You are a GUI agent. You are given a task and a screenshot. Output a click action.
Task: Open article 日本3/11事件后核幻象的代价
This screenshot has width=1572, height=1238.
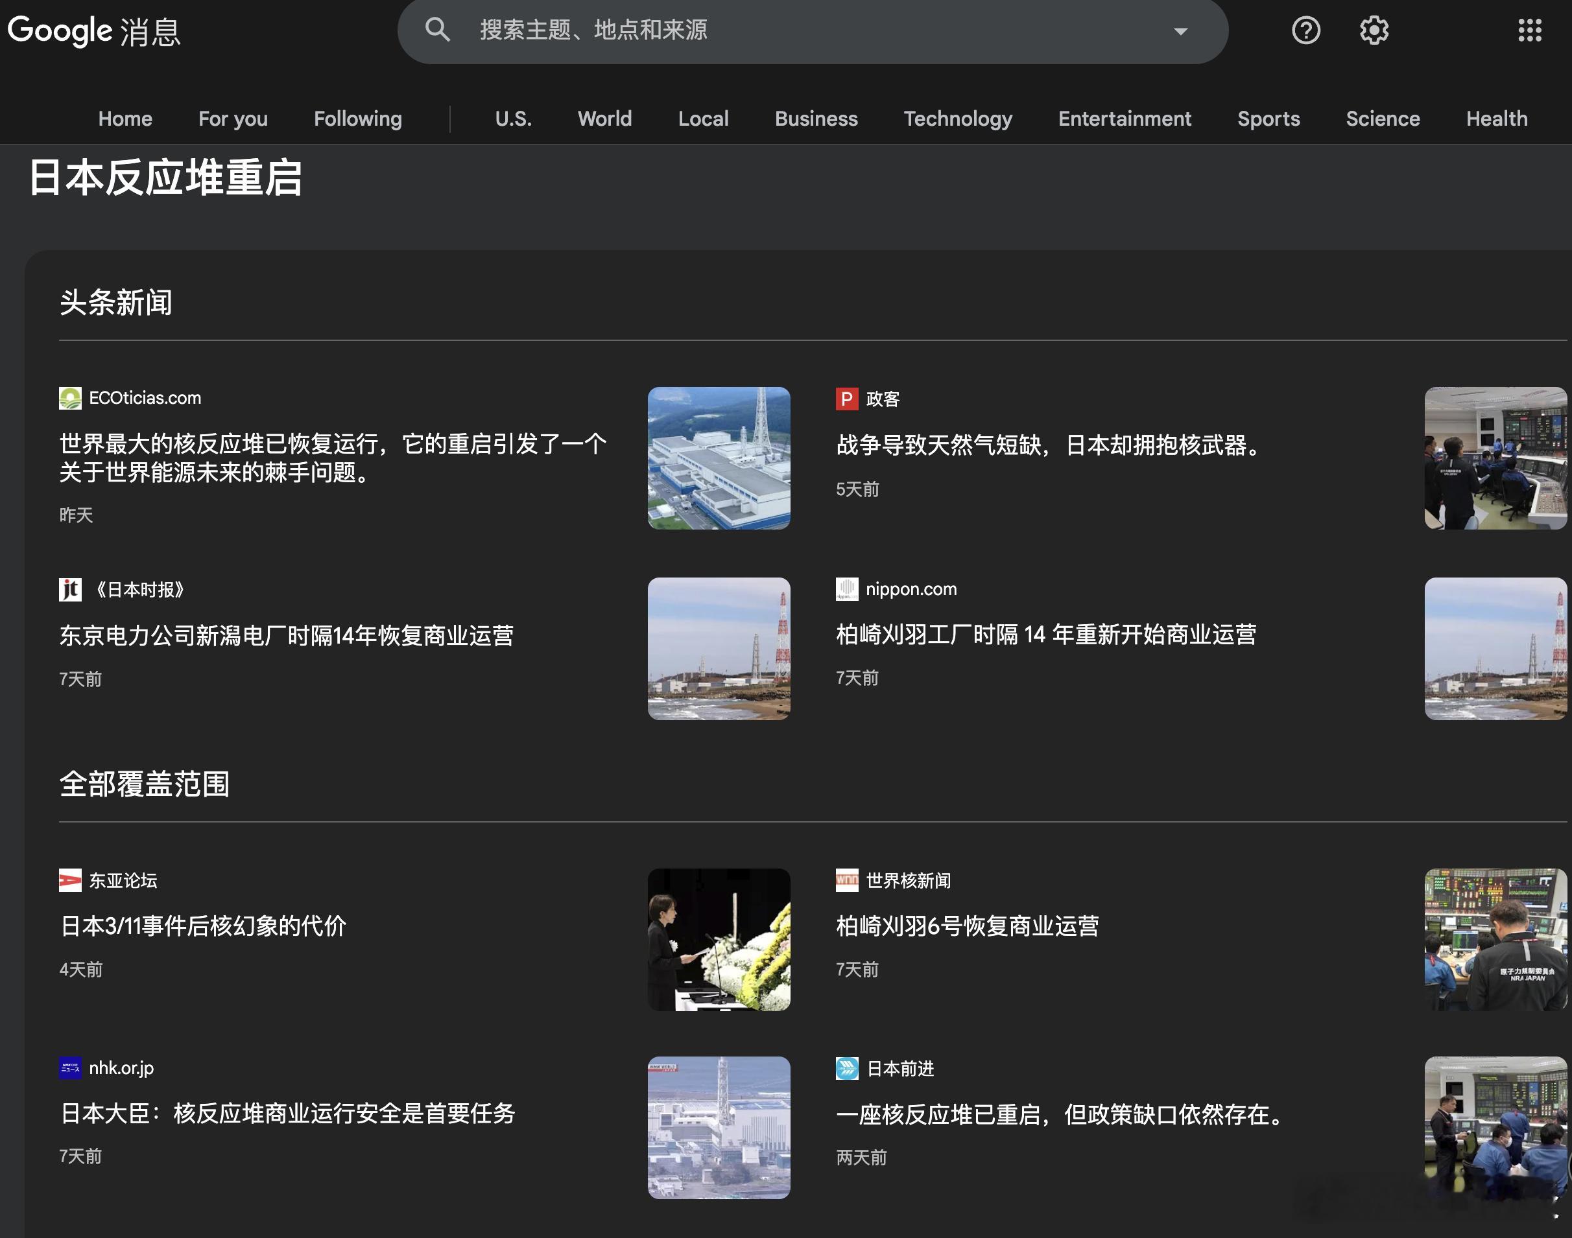[203, 926]
